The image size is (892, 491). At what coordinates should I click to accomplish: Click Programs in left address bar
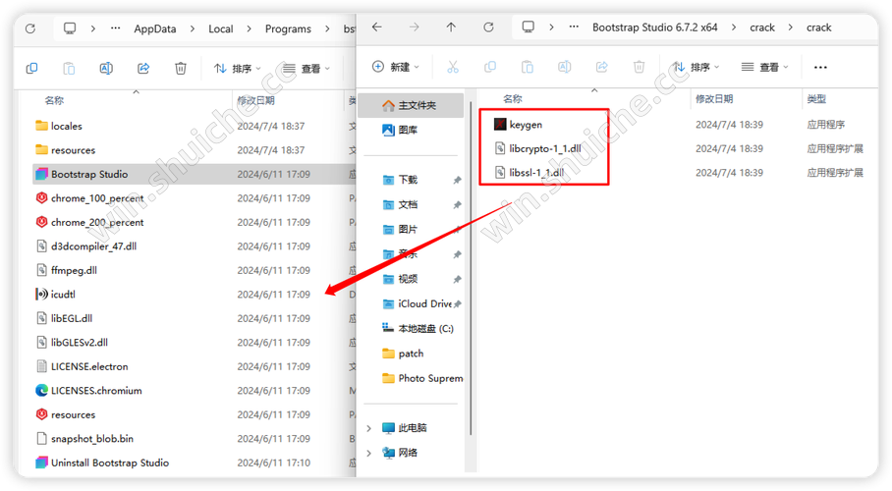[x=288, y=28]
